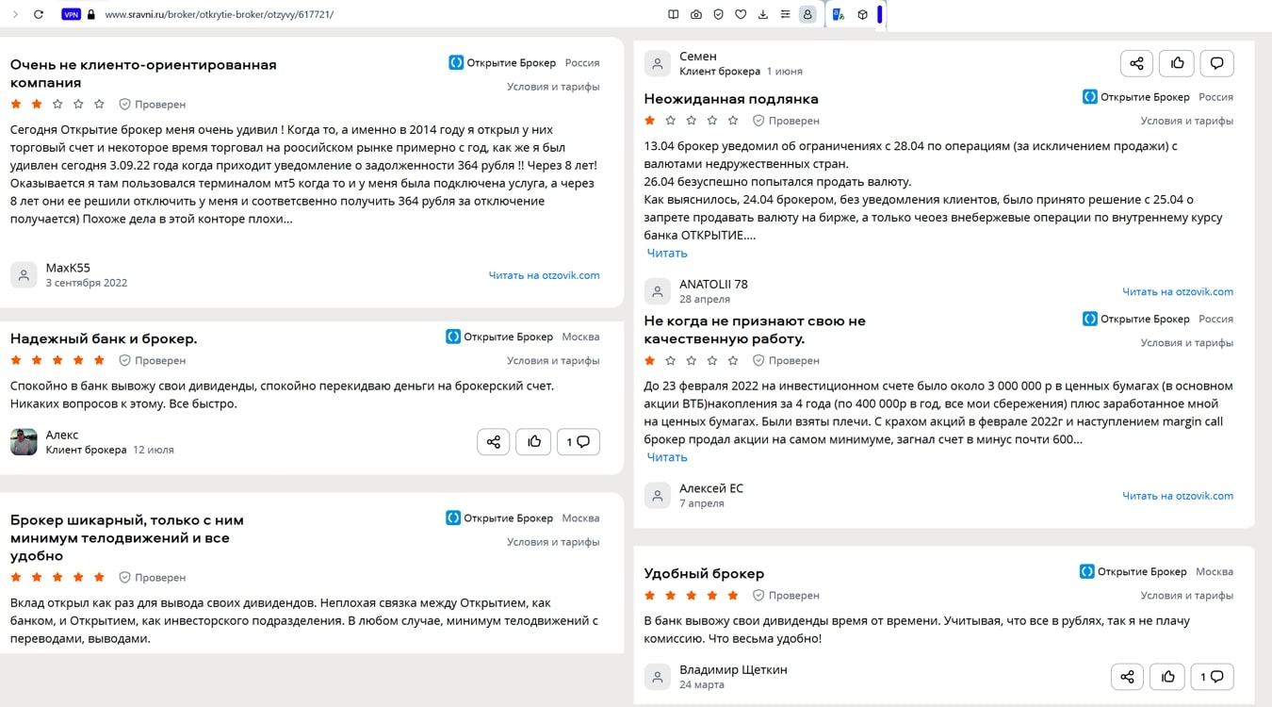Take a snapshot with camera icon
Viewport: 1272px width, 707px height.
[695, 14]
